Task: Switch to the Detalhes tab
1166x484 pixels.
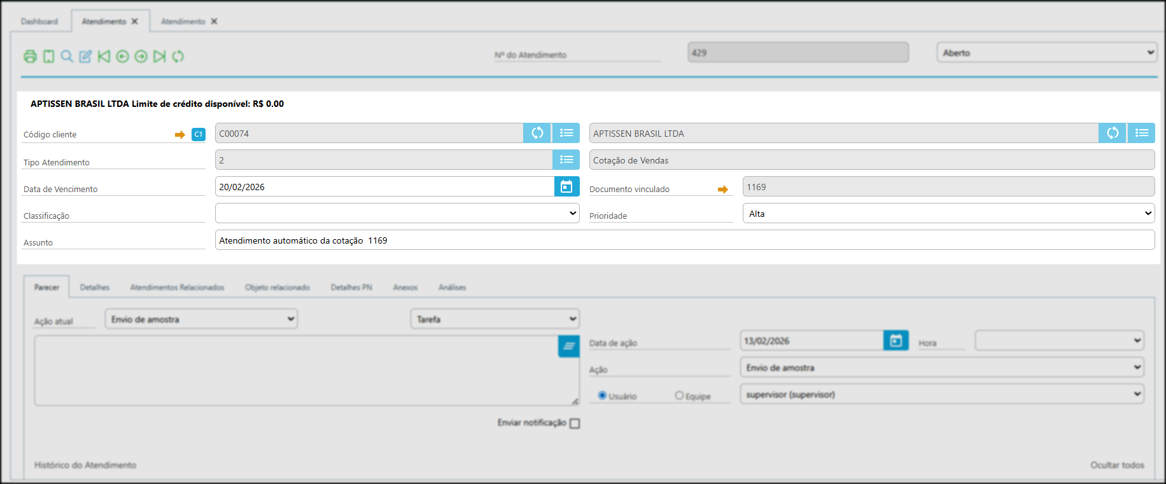Action: [x=95, y=287]
